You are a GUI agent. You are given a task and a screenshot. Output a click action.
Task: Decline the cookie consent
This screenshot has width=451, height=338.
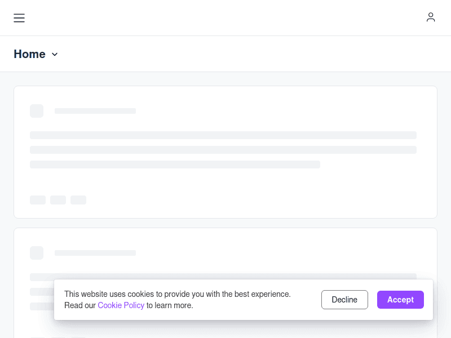tap(344, 300)
